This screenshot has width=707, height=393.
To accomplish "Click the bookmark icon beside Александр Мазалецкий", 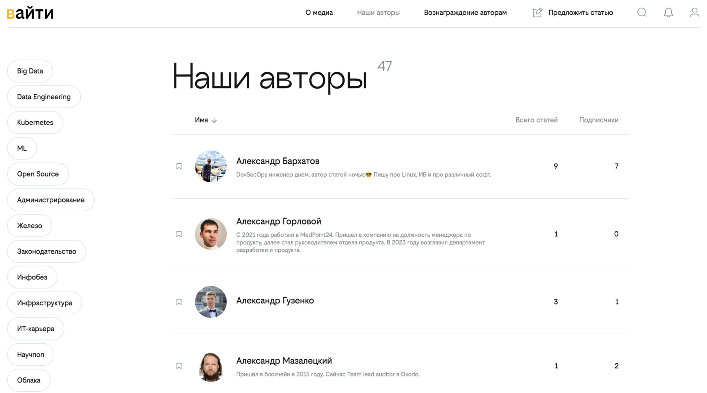I will tap(179, 366).
